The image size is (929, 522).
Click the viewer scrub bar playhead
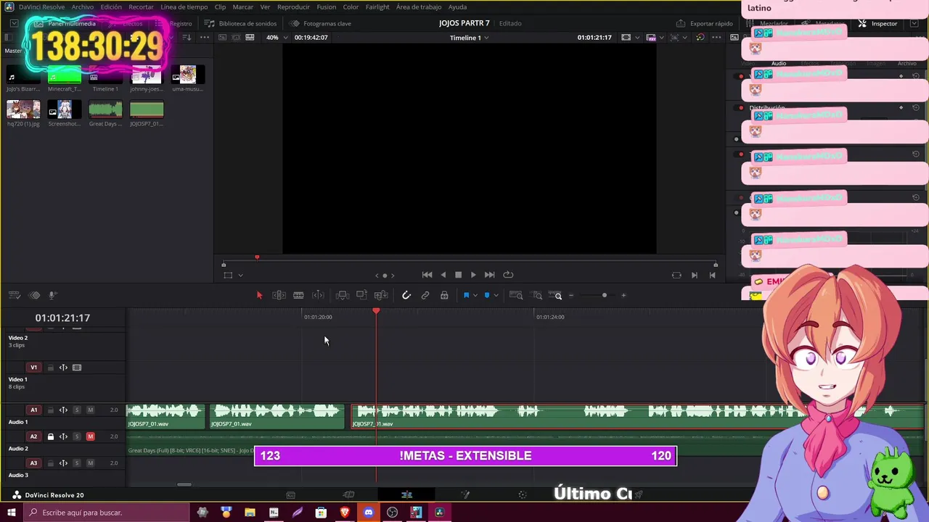[x=257, y=257]
